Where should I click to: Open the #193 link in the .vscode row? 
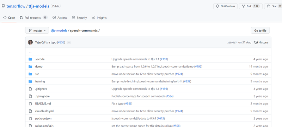pyautogui.click(x=164, y=59)
